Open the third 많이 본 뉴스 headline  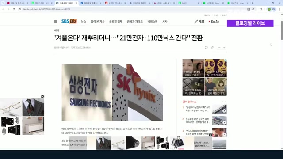coord(198,132)
